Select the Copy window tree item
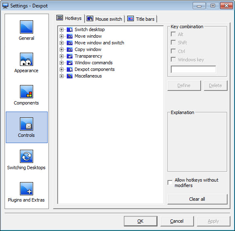Viewport: 235px width, 231px height. pyautogui.click(x=88, y=49)
